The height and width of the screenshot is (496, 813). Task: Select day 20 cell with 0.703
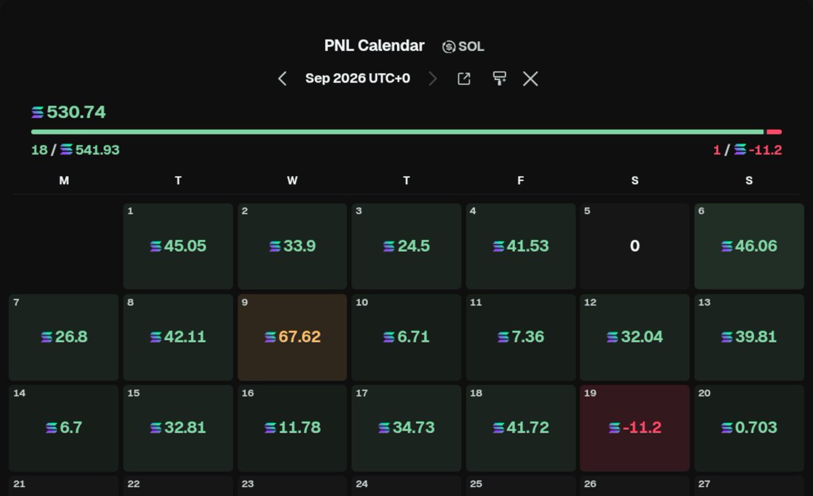(749, 428)
